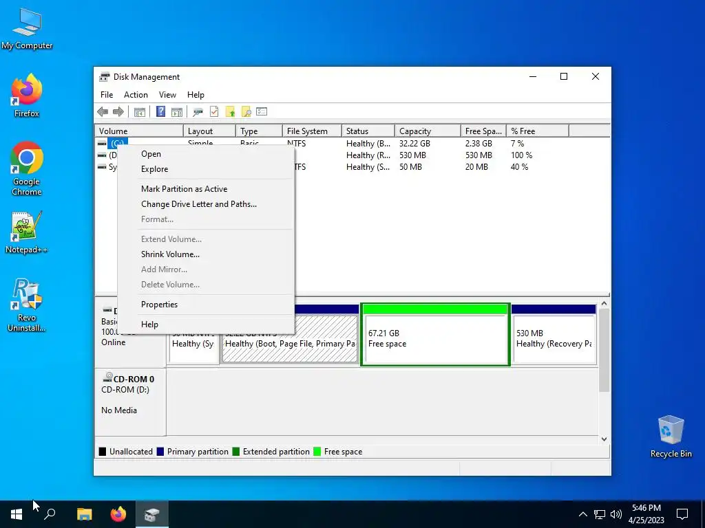Sort by the Volume column header
This screenshot has height=528, width=705.
139,131
